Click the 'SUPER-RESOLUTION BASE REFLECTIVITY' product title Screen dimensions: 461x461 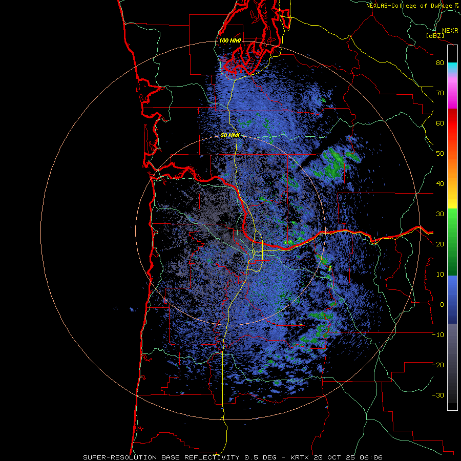tap(161, 457)
